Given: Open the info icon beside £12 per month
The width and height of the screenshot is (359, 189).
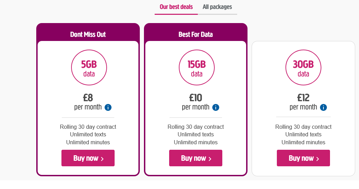Looking at the screenshot, I should (323, 107).
